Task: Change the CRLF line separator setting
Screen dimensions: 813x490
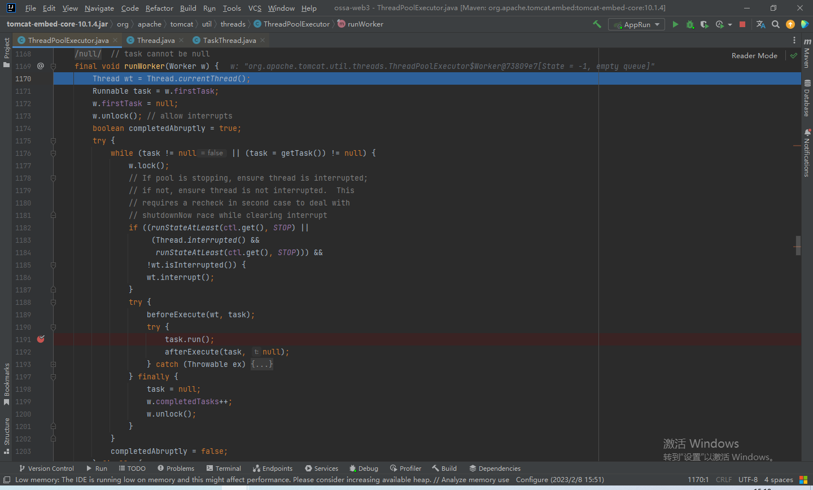Action: (x=724, y=480)
